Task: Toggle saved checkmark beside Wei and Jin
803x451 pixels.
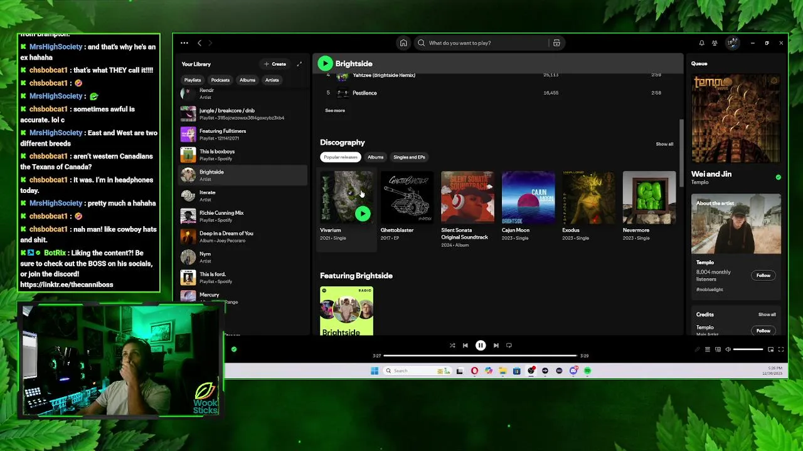Action: click(778, 177)
